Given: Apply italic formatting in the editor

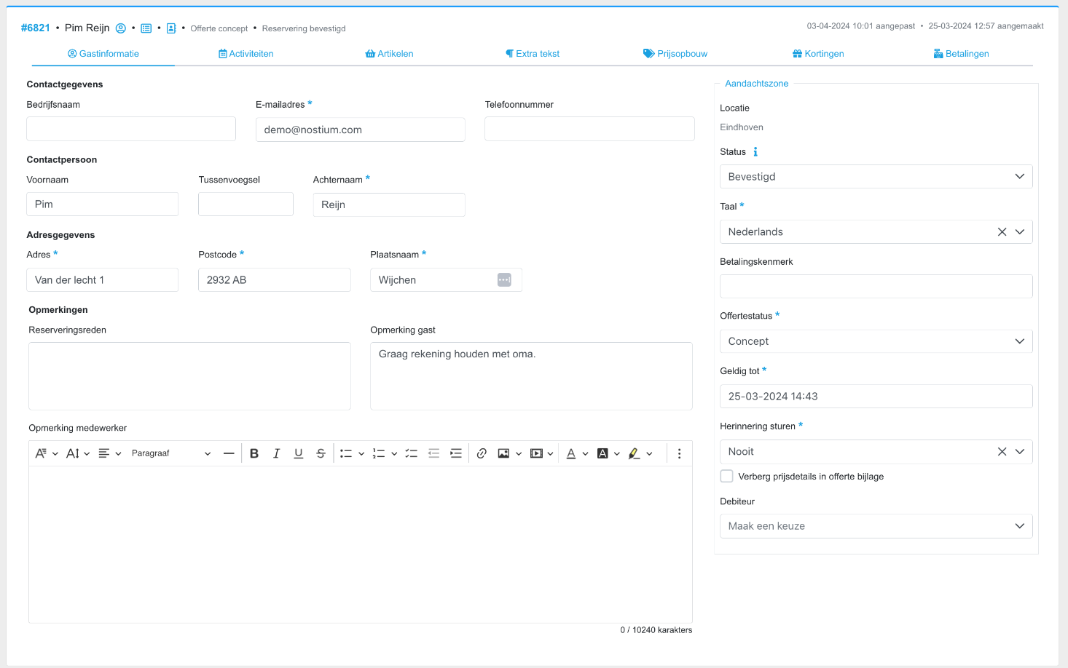Looking at the screenshot, I should coord(276,453).
